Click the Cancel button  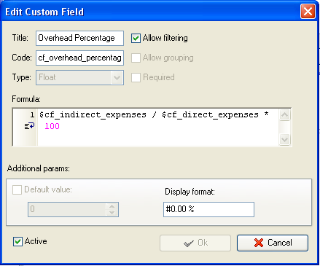(273, 243)
